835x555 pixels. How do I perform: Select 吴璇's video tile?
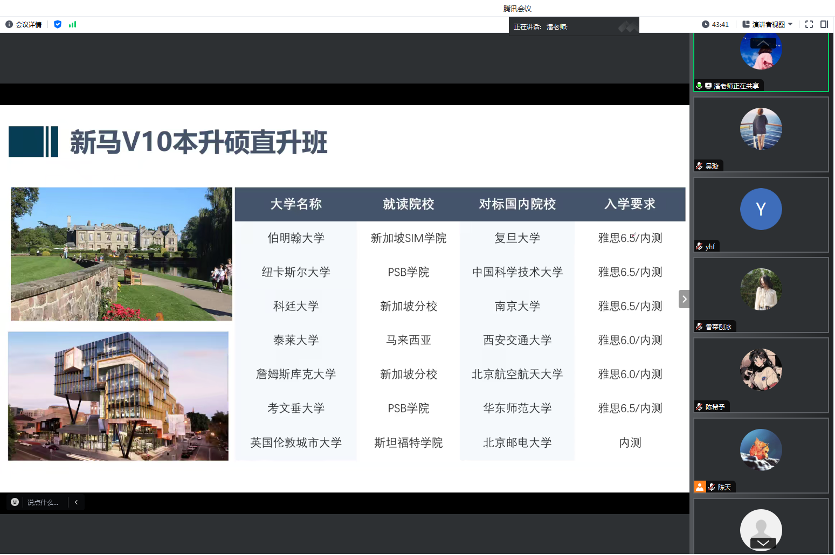pos(761,135)
